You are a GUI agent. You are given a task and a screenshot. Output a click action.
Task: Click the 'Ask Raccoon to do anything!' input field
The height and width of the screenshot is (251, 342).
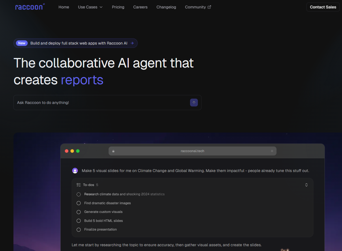coord(107,103)
